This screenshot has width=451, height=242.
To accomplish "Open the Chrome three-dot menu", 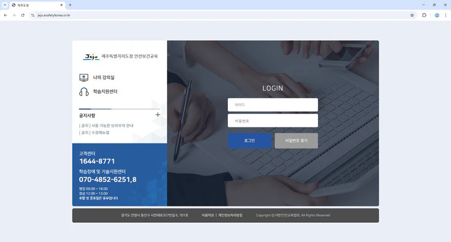I will coord(446,15).
